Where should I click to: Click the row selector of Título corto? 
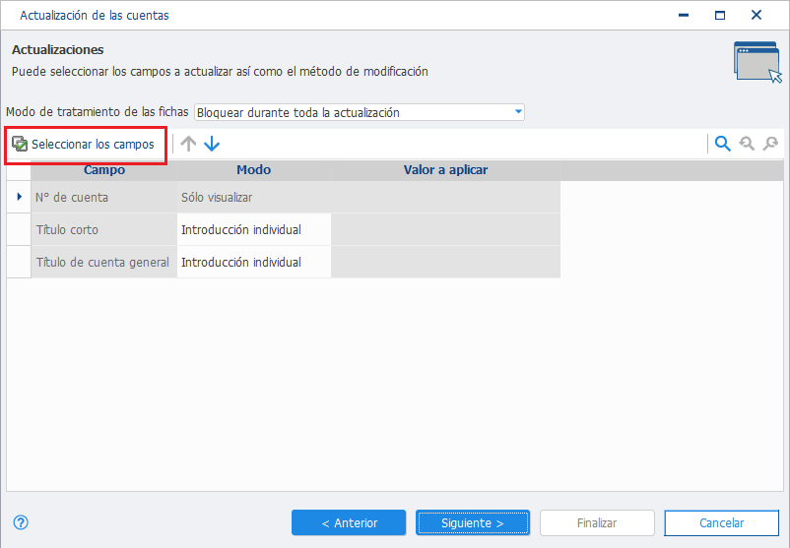pos(19,229)
